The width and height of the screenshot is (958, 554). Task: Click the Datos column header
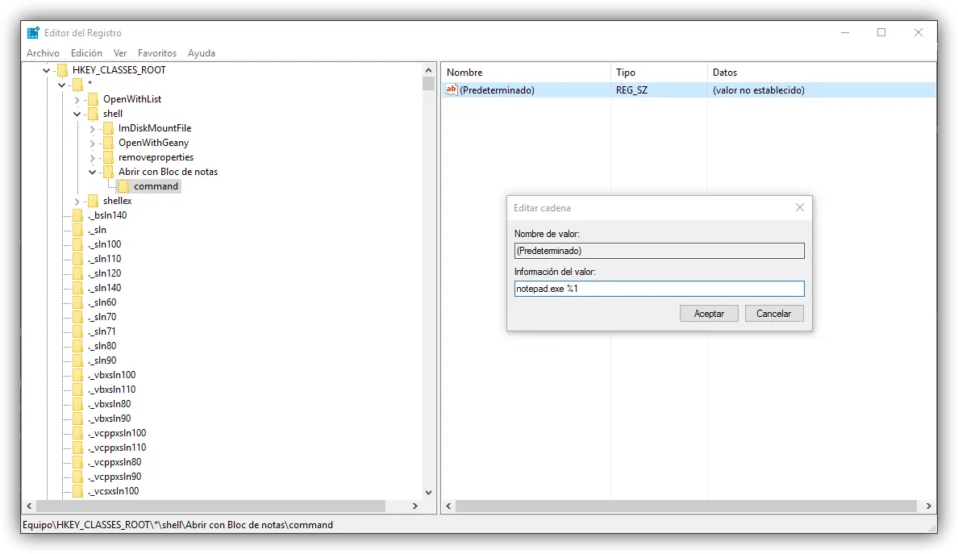tap(821, 72)
